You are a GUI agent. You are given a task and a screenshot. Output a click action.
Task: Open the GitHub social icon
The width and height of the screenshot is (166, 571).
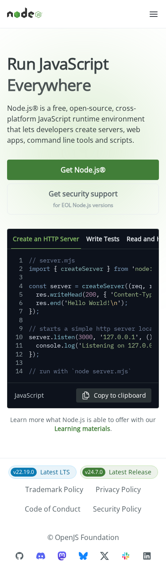pos(19,556)
